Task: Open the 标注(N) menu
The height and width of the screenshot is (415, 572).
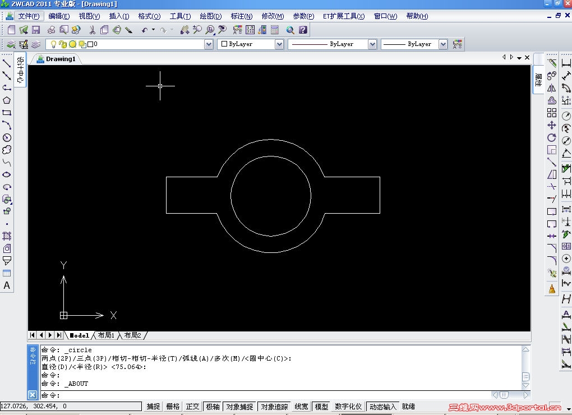Action: [x=242, y=16]
